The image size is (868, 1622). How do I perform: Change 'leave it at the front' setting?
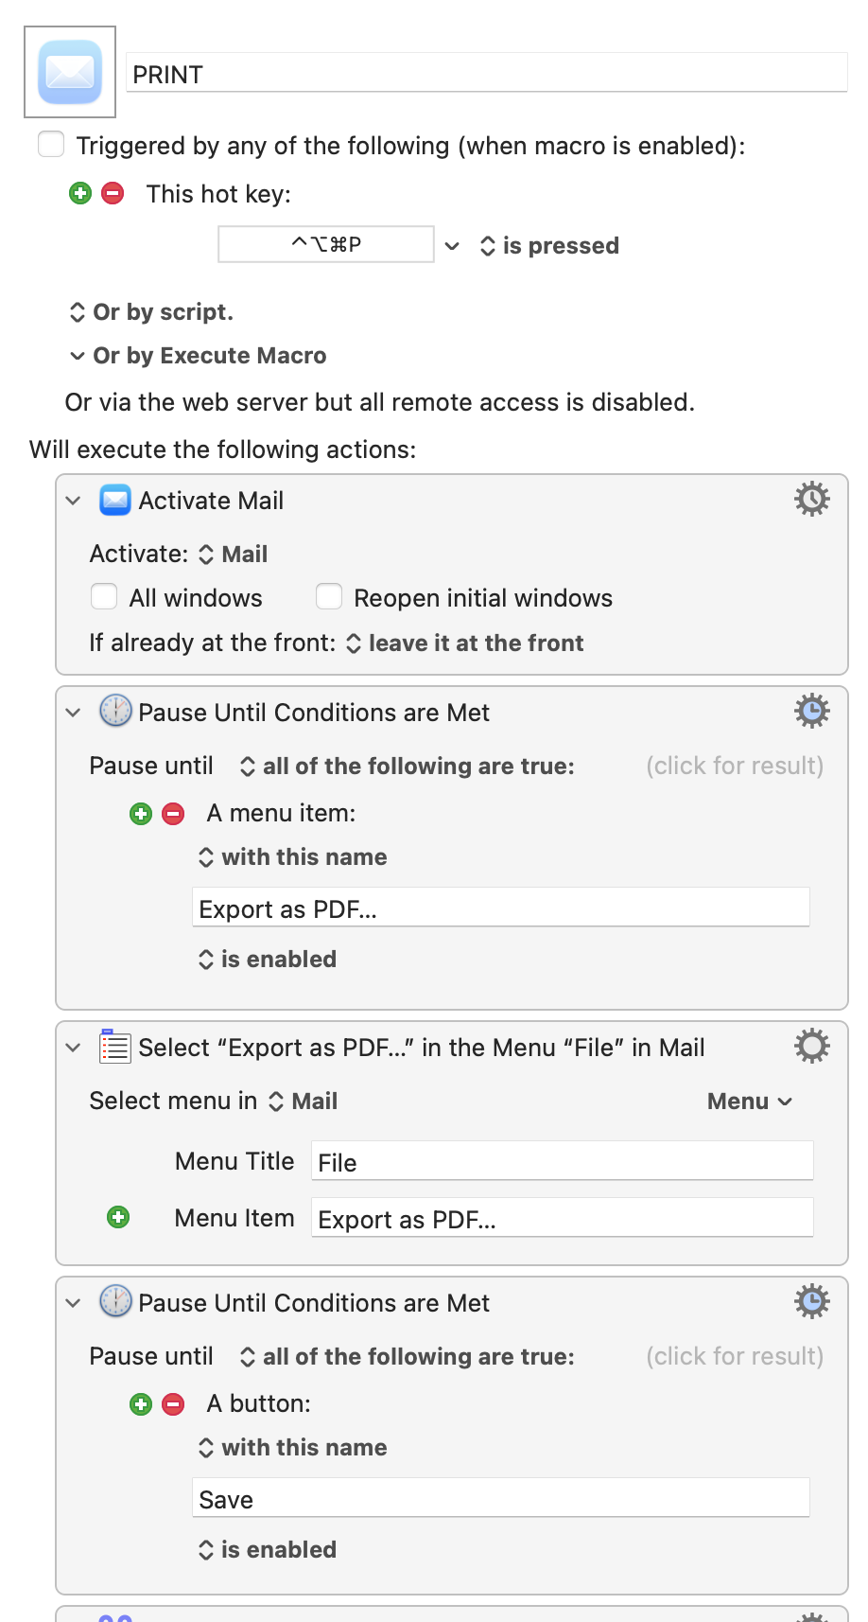tap(464, 644)
